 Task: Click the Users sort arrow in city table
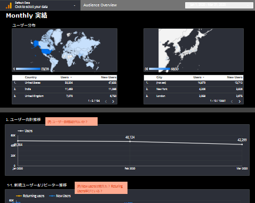(x=203, y=77)
